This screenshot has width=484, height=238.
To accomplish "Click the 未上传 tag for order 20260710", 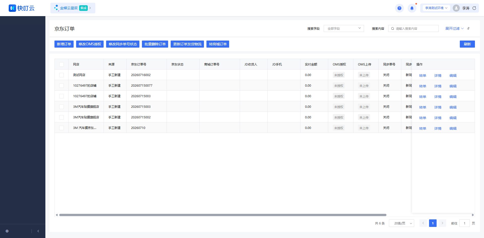I will pyautogui.click(x=364, y=128).
